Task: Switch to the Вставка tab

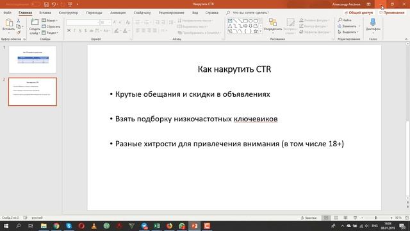Action: (45, 13)
